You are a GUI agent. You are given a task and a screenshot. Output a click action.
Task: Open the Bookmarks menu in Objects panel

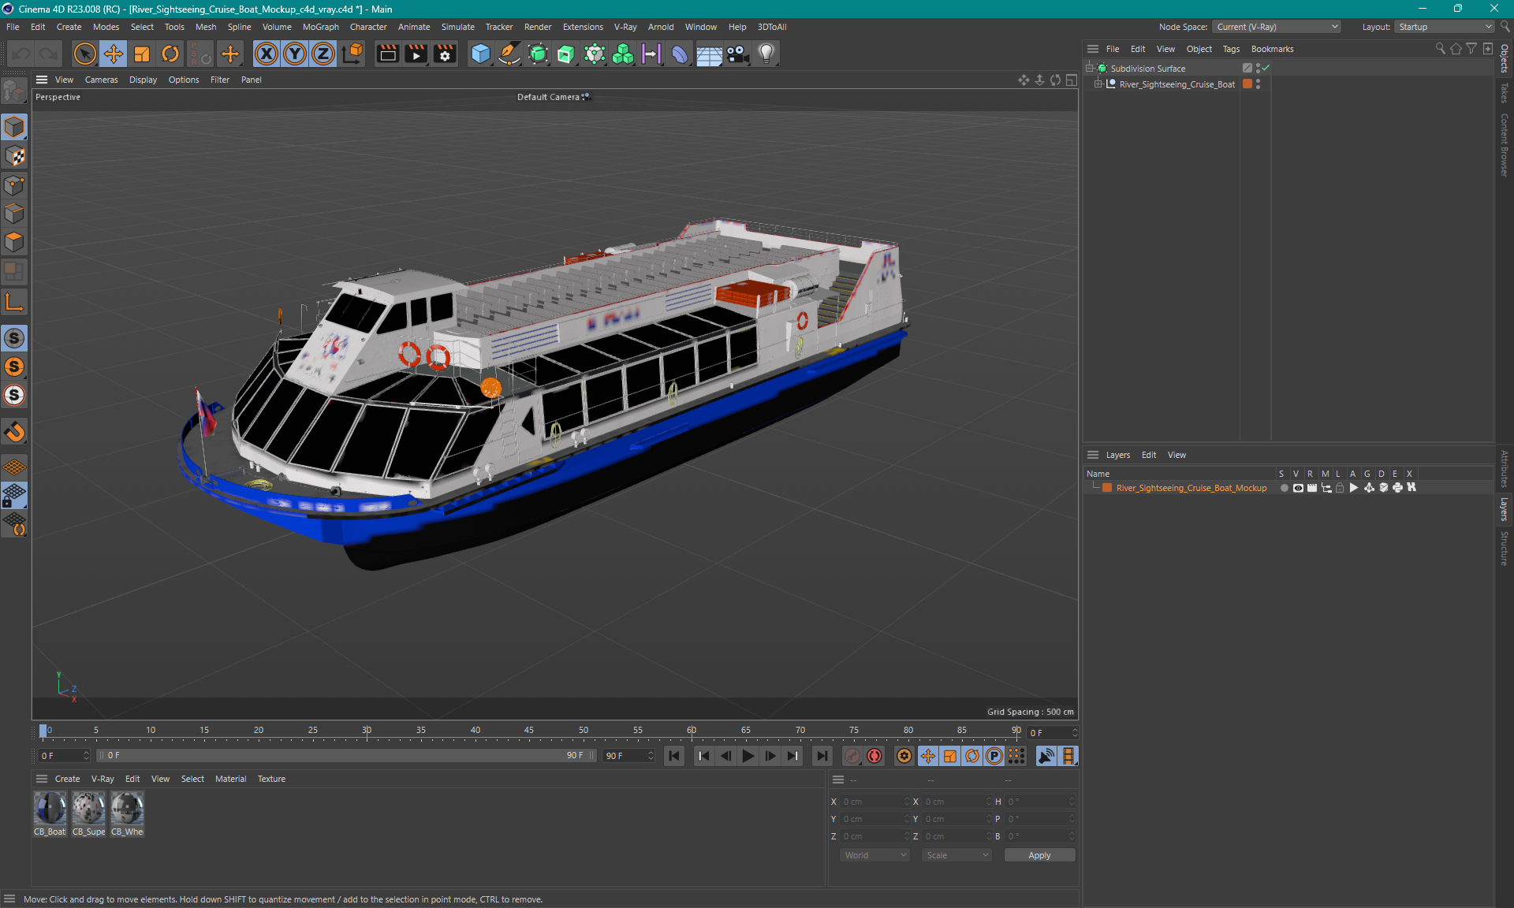pyautogui.click(x=1272, y=49)
